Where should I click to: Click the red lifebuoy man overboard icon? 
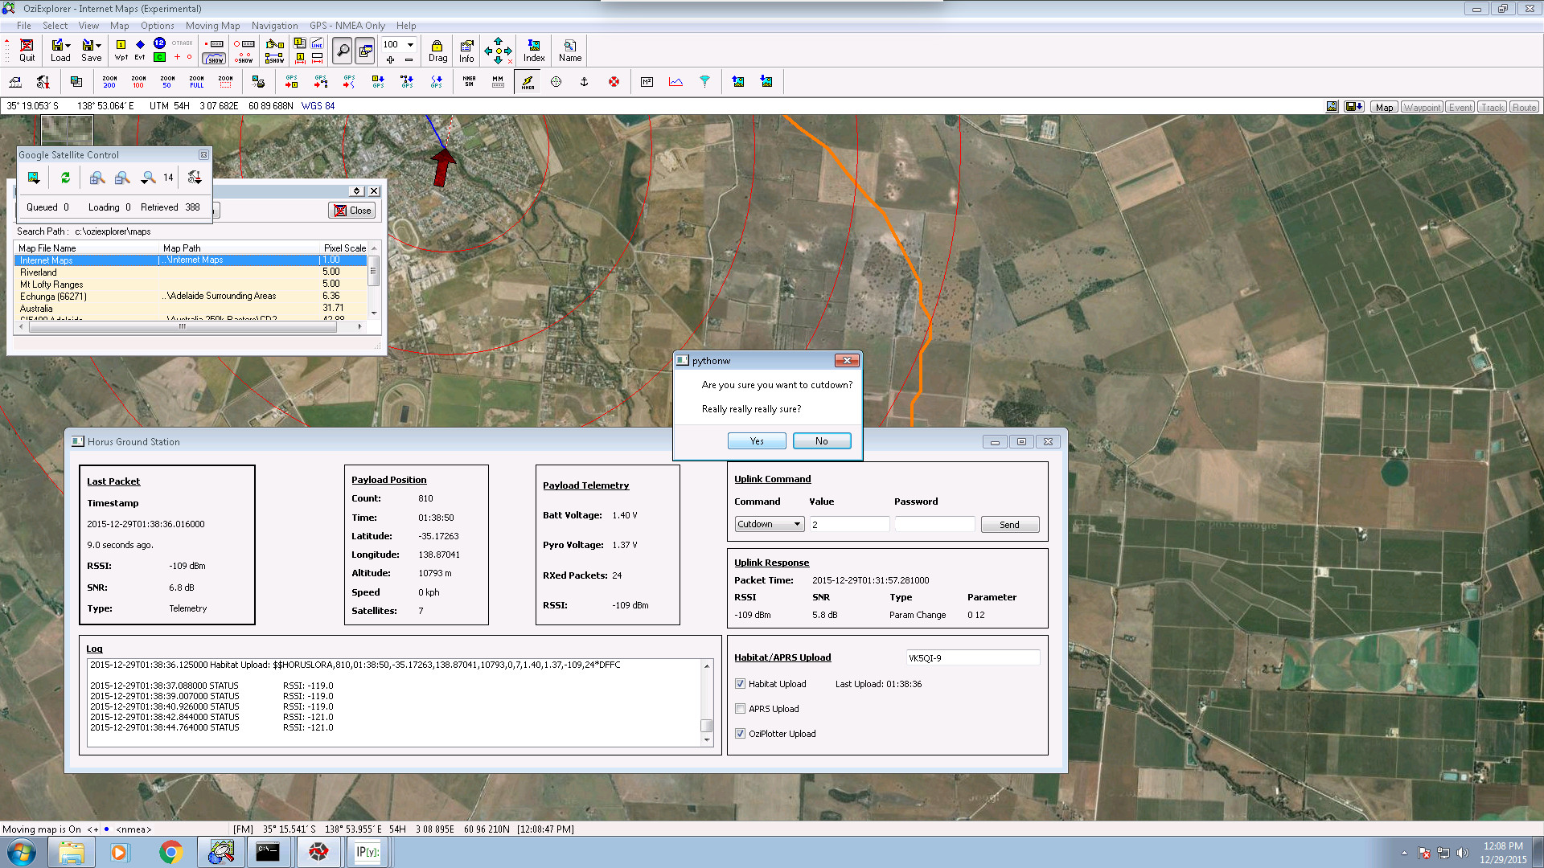(614, 82)
